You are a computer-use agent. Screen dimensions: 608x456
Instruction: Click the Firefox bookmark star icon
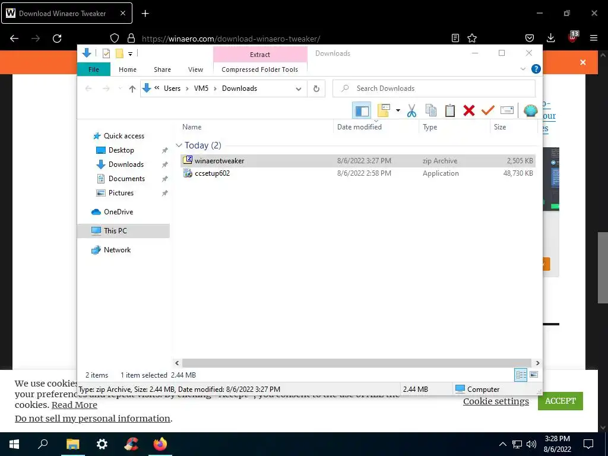(472, 38)
